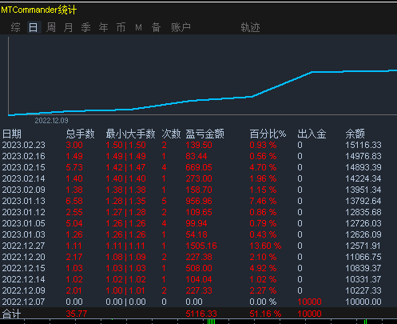
Task: Open the 月 monthly tab
Action: [x=69, y=27]
